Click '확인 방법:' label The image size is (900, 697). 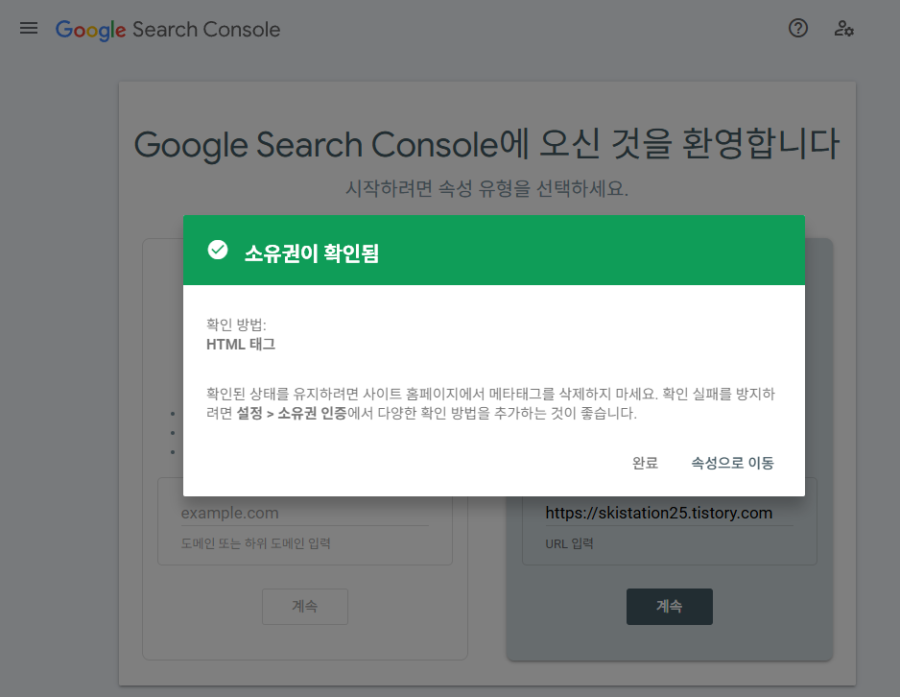point(236,324)
